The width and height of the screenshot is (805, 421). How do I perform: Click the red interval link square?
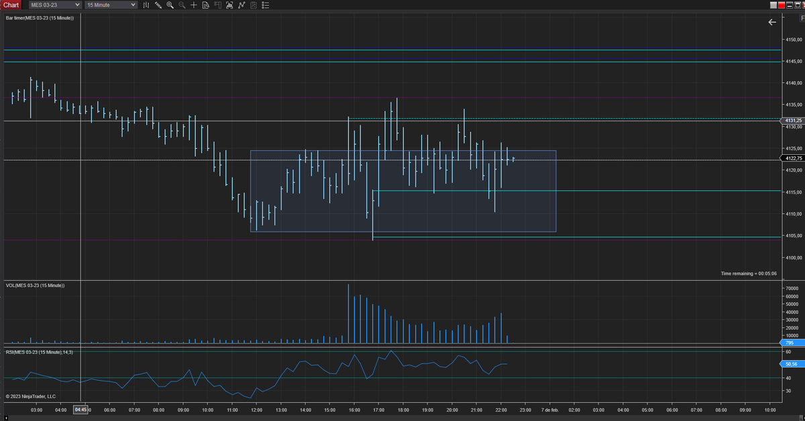782,5
